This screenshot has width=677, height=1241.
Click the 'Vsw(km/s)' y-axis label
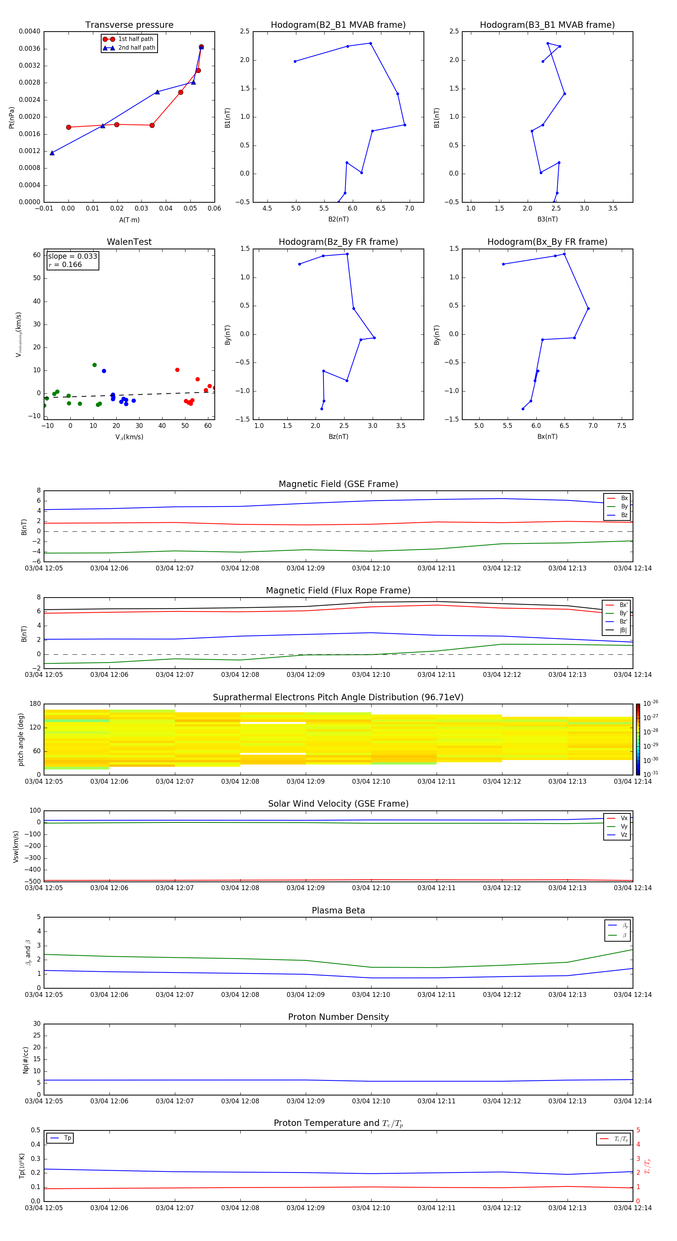16,847
